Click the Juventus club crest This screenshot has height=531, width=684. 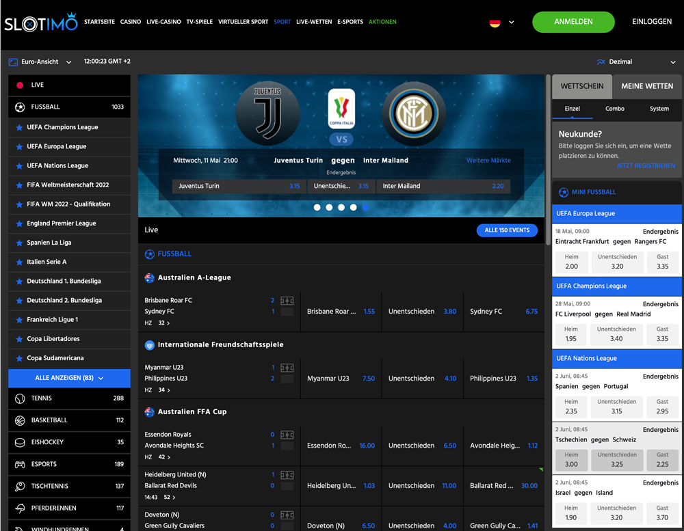[268, 113]
